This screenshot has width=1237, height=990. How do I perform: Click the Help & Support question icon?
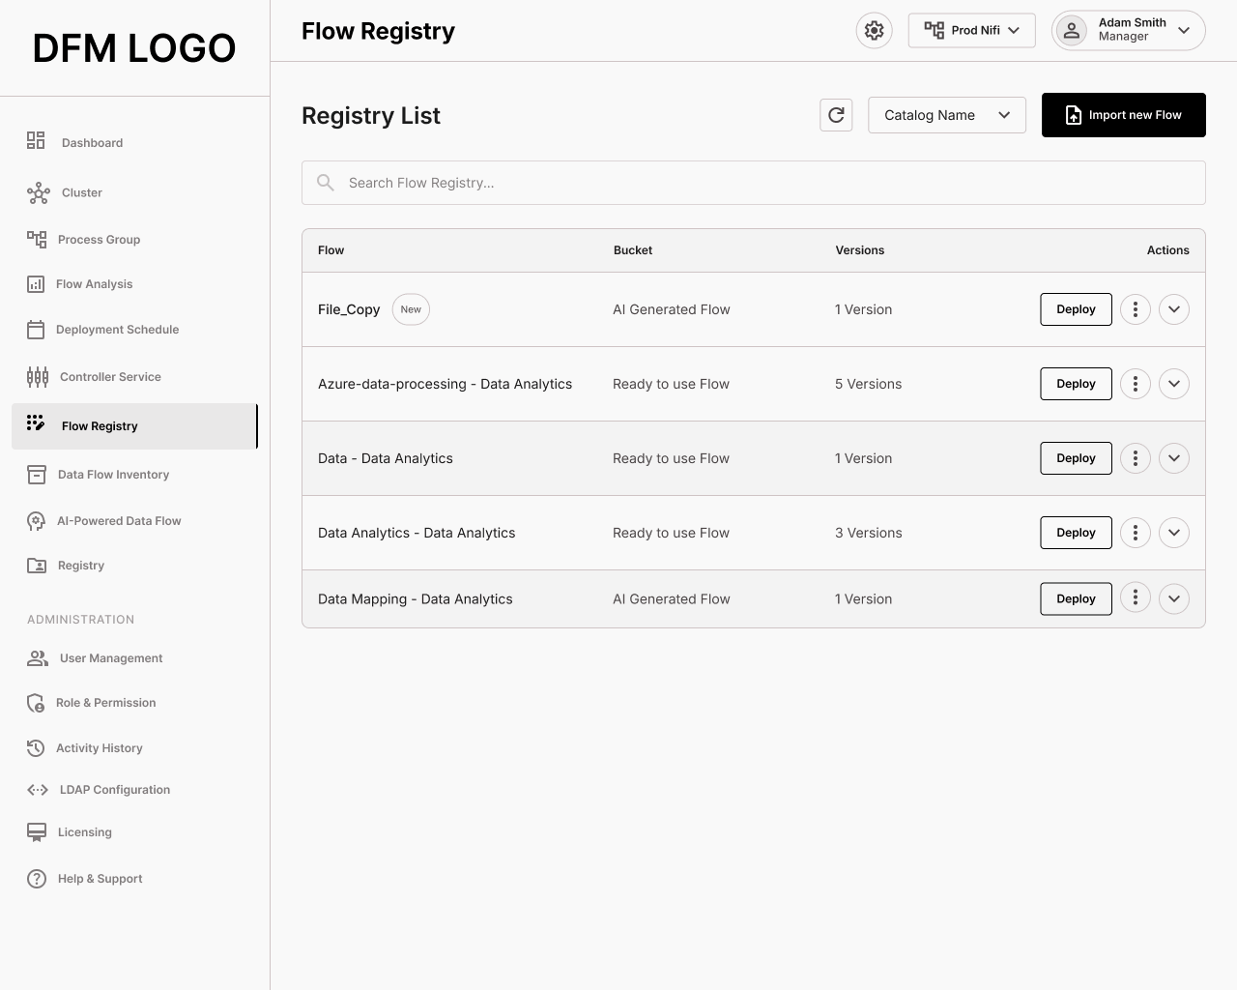click(37, 879)
